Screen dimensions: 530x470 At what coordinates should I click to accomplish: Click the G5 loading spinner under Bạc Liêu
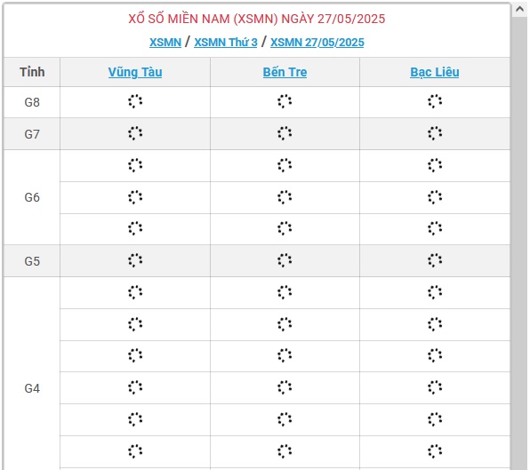435,260
